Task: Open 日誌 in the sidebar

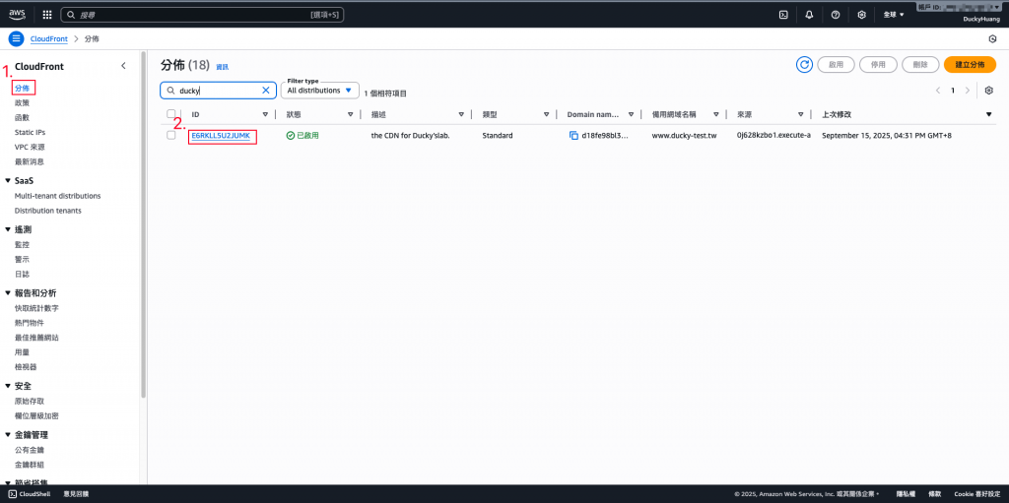Action: click(22, 275)
